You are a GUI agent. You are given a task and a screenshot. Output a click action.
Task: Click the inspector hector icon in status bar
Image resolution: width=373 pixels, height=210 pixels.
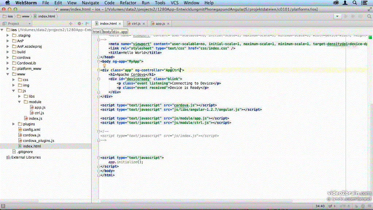click(x=364, y=206)
